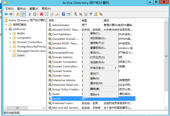
Task: Click the Forward arrow toolbar icon
Action: pos(11,14)
